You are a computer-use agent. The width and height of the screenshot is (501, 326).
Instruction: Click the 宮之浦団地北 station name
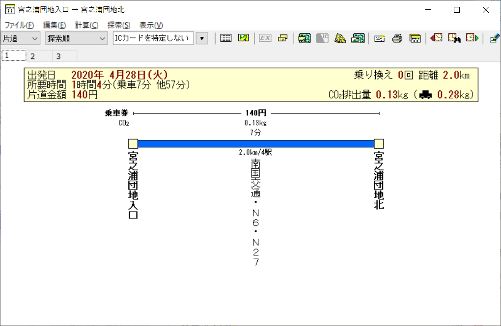pos(379,180)
